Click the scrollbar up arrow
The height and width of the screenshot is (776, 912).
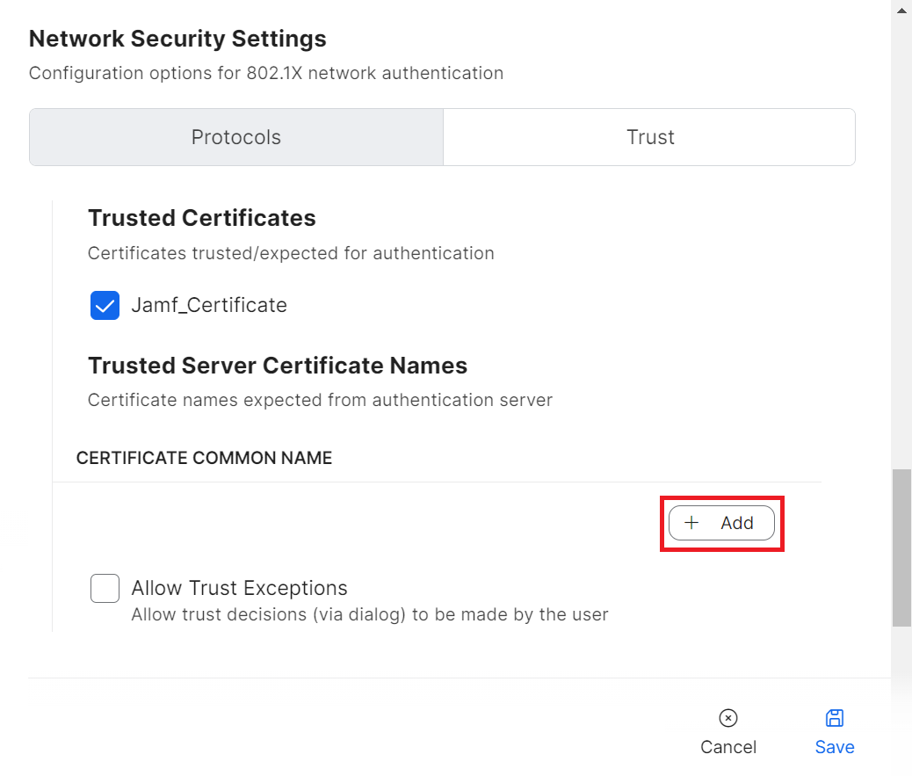coord(901,9)
